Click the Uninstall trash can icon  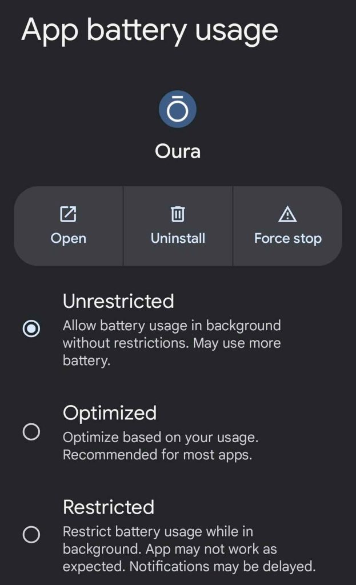pos(178,214)
